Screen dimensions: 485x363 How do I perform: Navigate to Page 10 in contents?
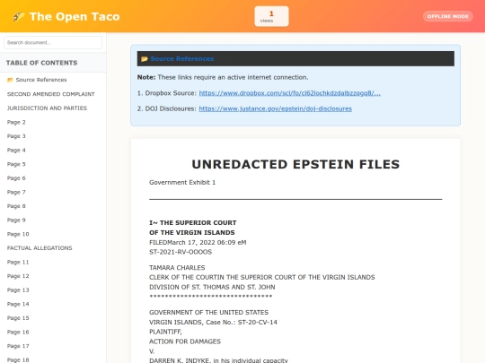[18, 234]
